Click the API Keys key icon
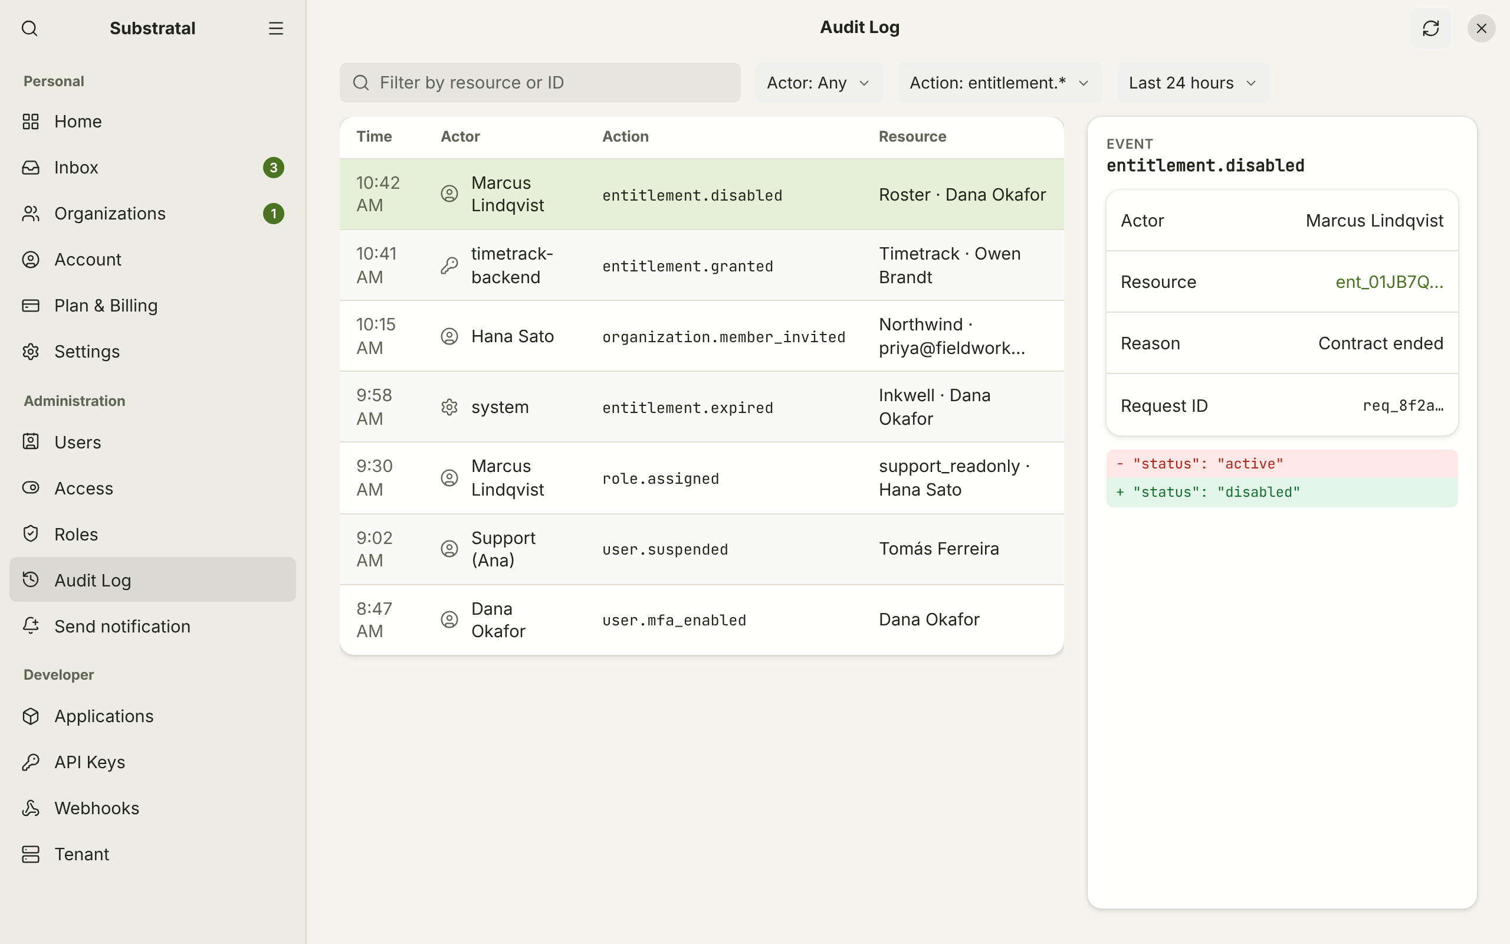The image size is (1510, 944). (31, 762)
